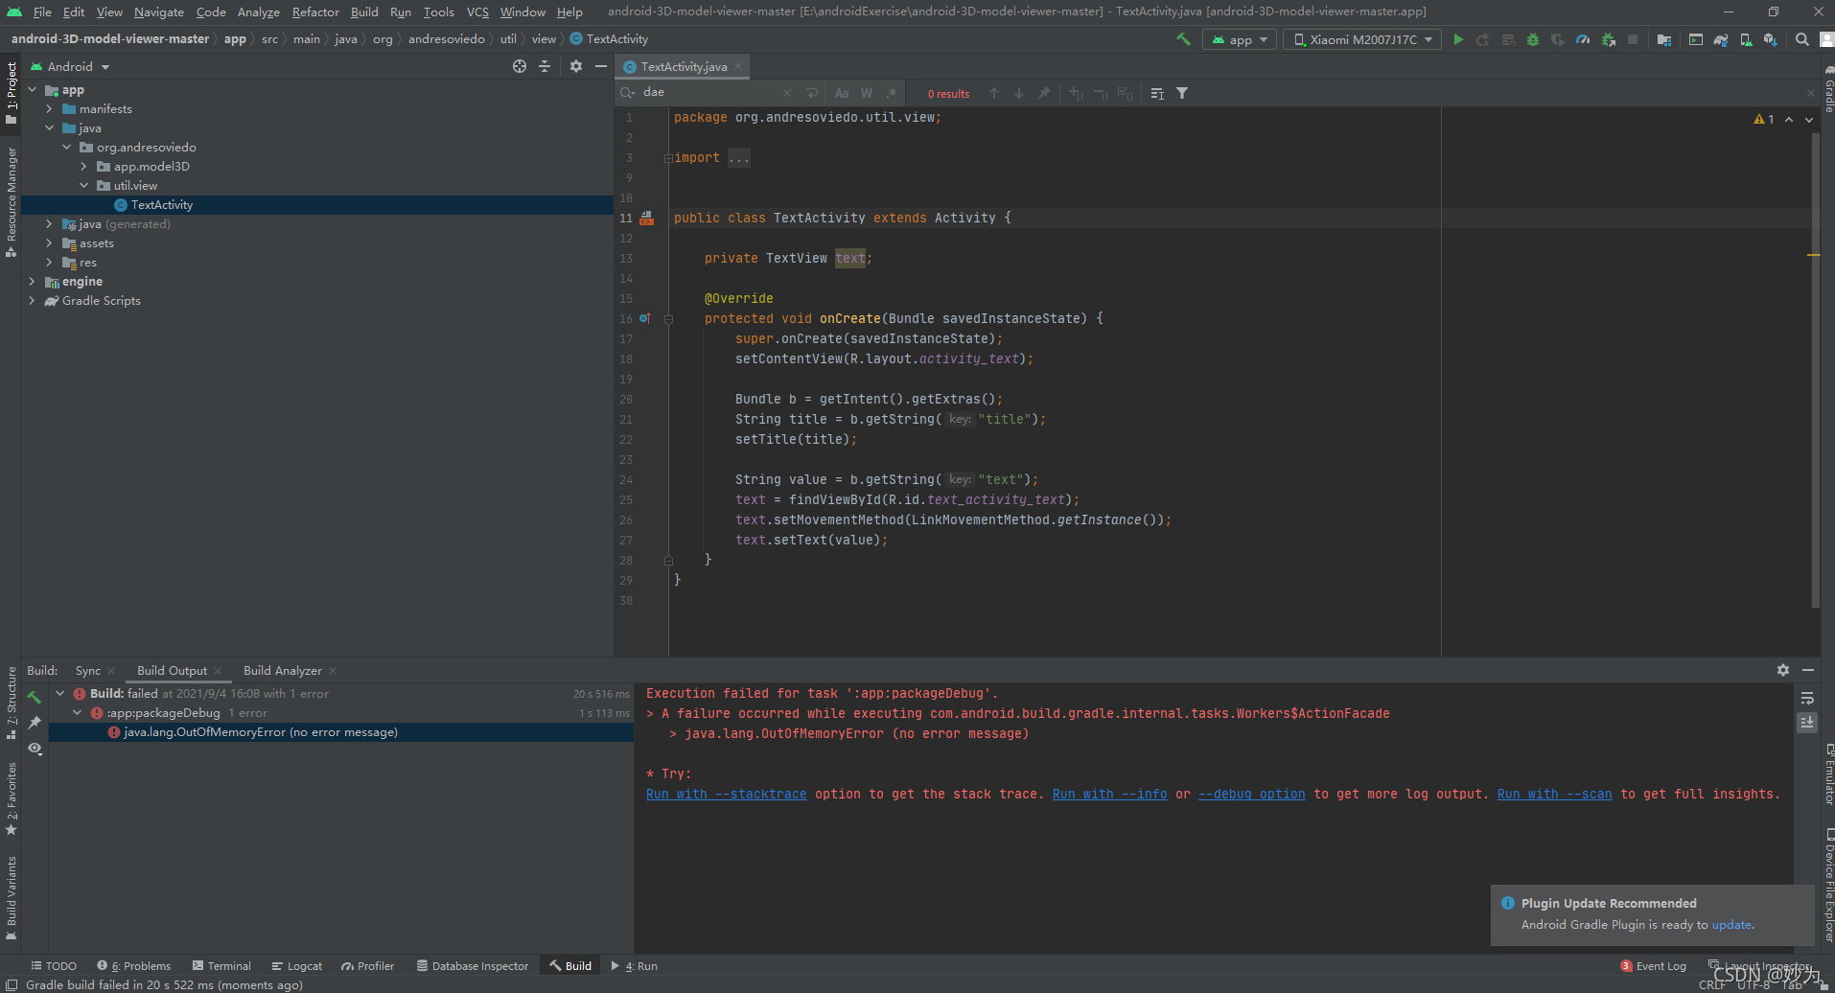Run the app with green play button
This screenshot has height=993, width=1835.
tap(1458, 39)
